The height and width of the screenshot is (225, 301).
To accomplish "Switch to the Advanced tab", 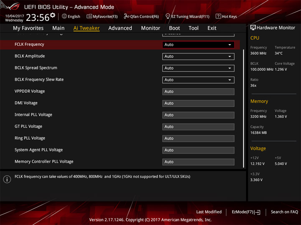I will tap(120, 28).
